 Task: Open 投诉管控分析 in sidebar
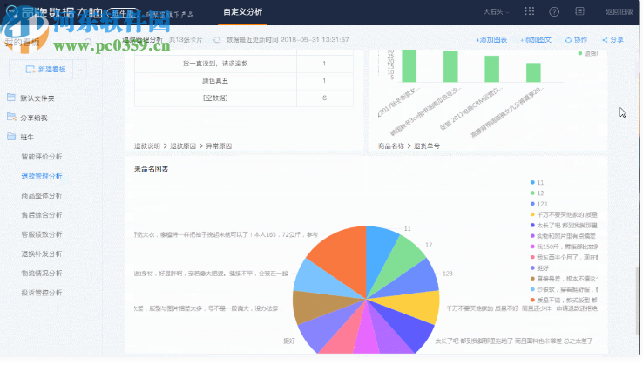click(x=42, y=293)
